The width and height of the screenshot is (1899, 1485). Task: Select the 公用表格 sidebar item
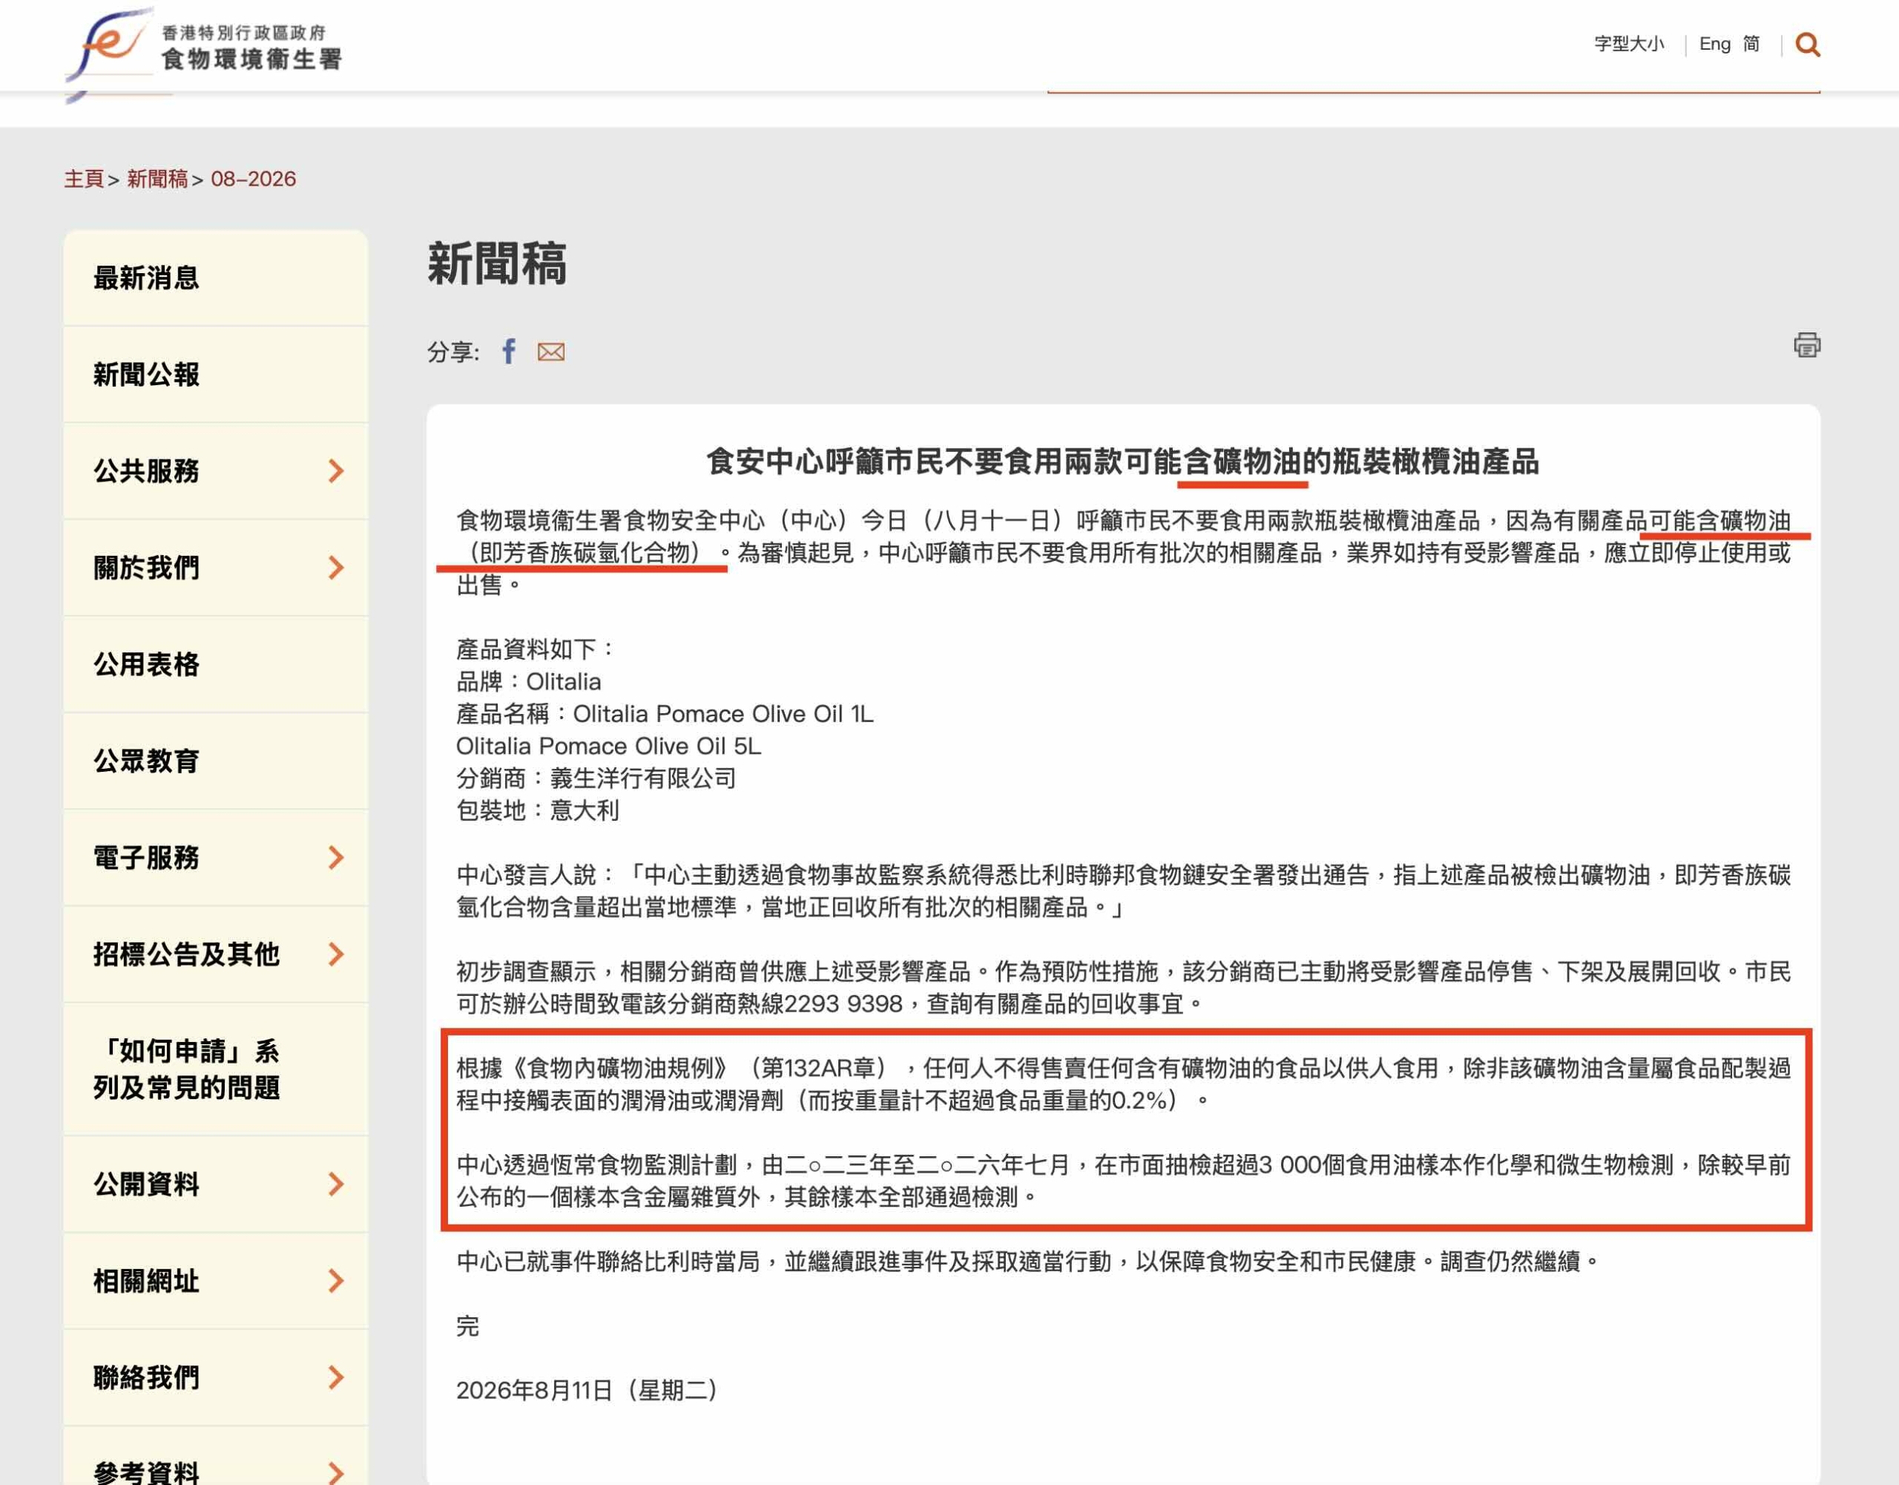(x=216, y=665)
